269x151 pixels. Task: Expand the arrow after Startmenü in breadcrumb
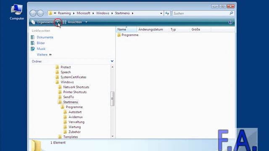coord(133,13)
